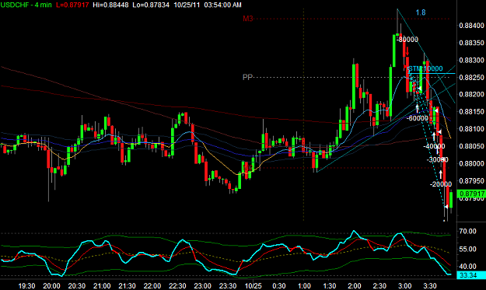
Task: Click the 21:30 time axis label
Action: 127,285
